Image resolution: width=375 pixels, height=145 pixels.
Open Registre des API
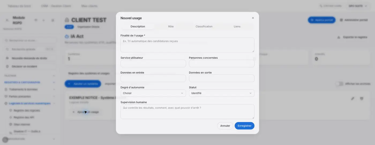(x=24, y=117)
